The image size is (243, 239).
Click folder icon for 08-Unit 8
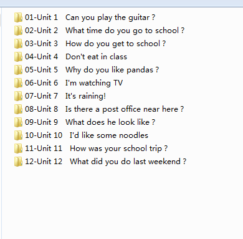(18, 109)
